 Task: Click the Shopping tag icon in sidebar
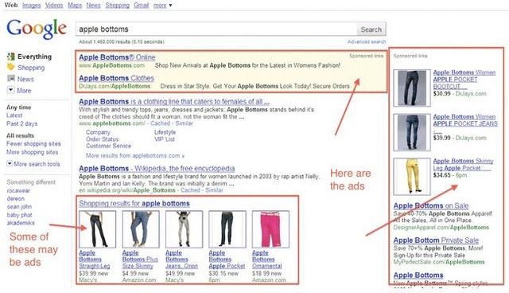point(11,67)
